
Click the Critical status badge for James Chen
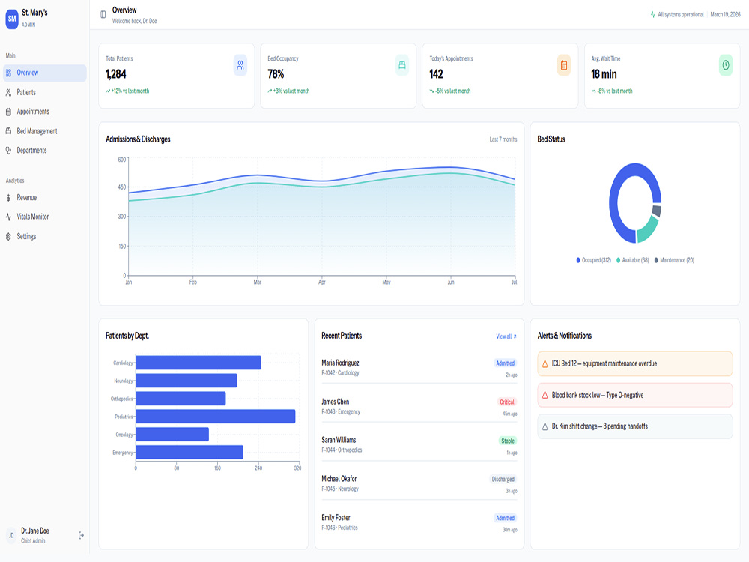pyautogui.click(x=507, y=402)
